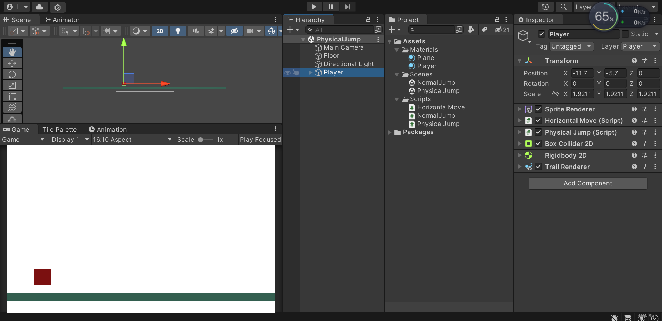Toggle the Scale constrain proportions link icon
Screen dimensions: 662x321
pyautogui.click(x=555, y=94)
